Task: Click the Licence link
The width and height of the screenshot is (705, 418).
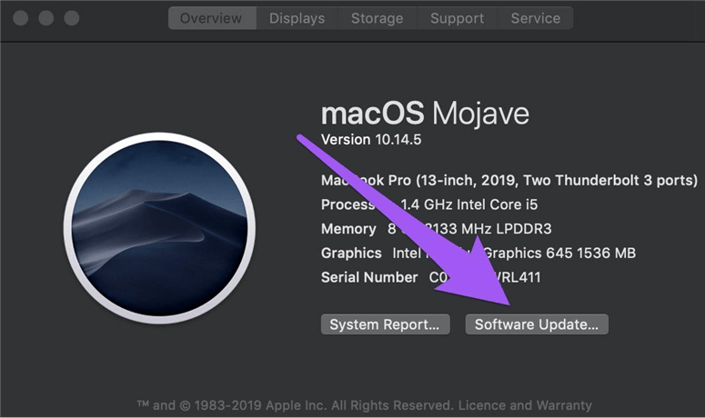Action: click(481, 405)
